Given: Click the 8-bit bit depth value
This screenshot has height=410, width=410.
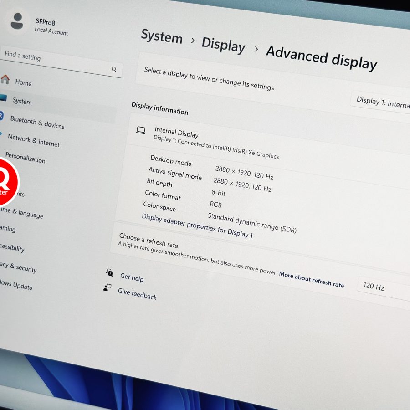Looking at the screenshot, I should [x=218, y=193].
